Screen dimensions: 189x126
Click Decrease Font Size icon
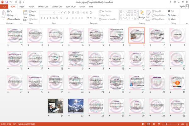65,13
